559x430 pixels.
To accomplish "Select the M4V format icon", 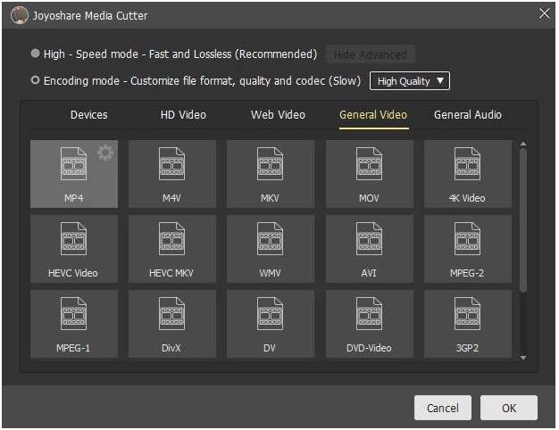I will 171,173.
